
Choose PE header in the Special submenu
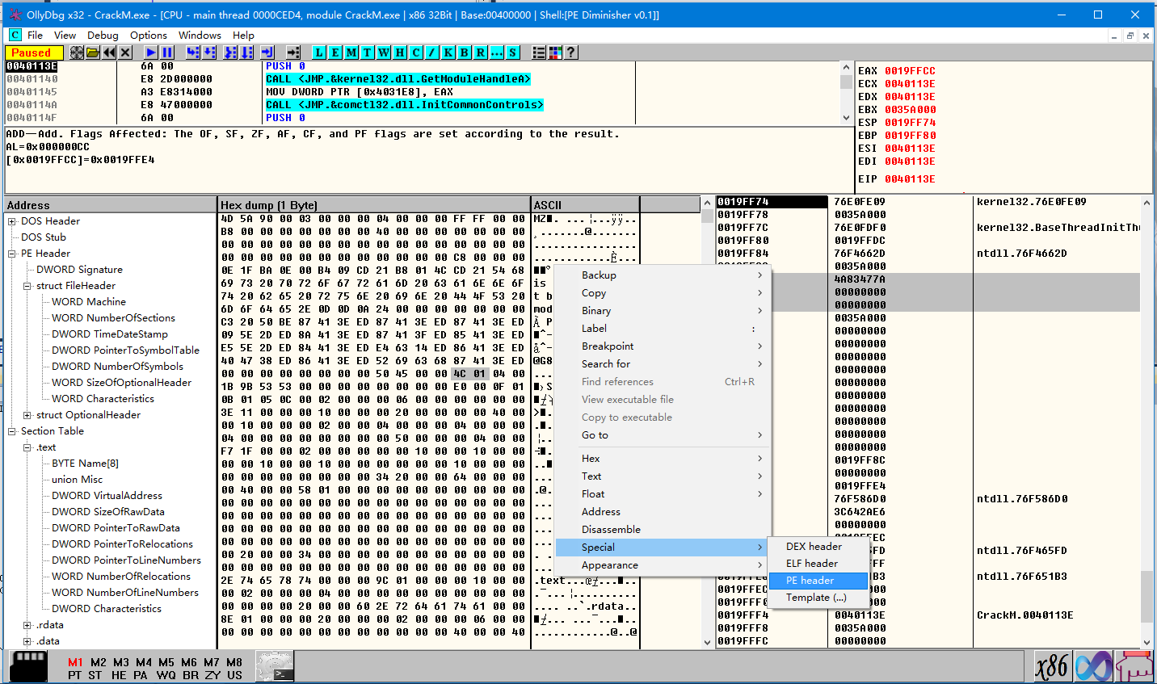(x=818, y=581)
